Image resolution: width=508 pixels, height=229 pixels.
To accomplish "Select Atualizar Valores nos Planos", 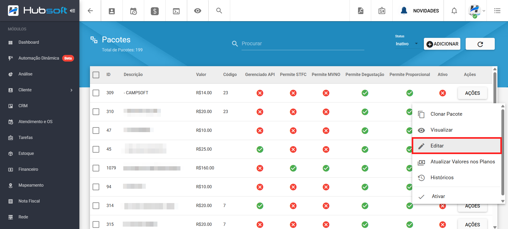I will 457,162.
